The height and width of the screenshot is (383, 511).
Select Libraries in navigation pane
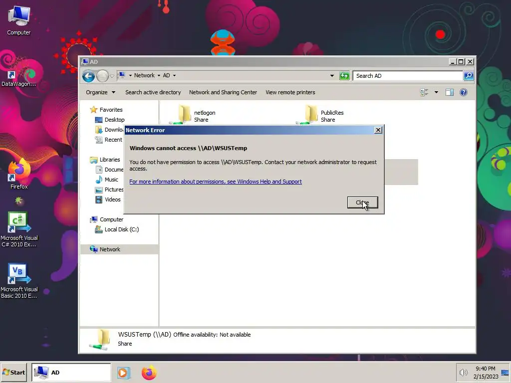tap(105, 160)
